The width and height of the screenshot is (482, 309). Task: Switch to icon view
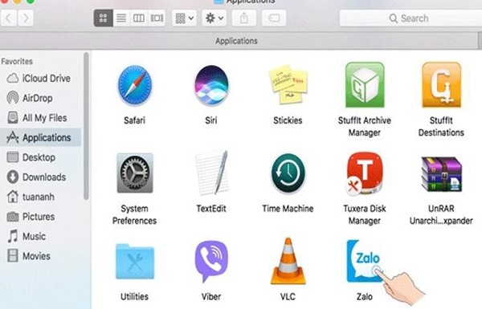click(x=104, y=18)
